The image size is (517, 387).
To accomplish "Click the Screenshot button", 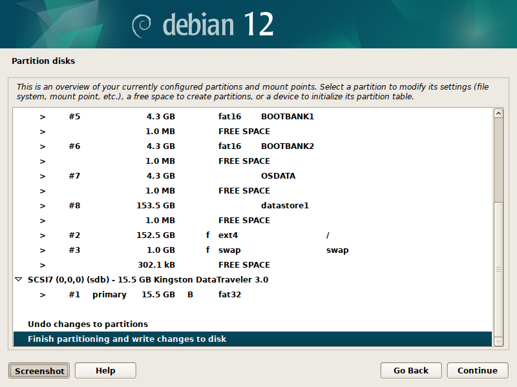I will (x=39, y=370).
